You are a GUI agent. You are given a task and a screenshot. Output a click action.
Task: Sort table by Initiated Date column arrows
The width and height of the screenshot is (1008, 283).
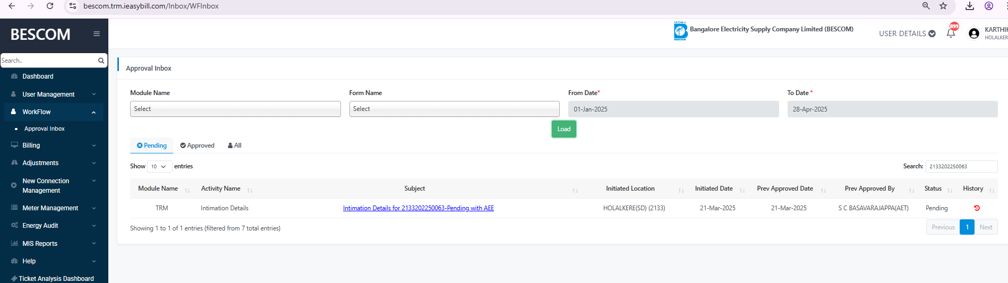click(742, 190)
